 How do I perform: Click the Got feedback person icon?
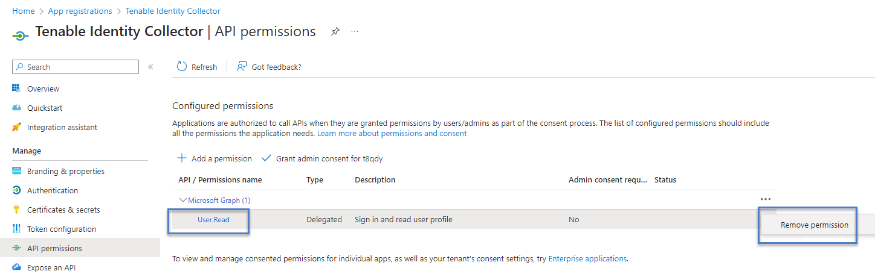(242, 66)
